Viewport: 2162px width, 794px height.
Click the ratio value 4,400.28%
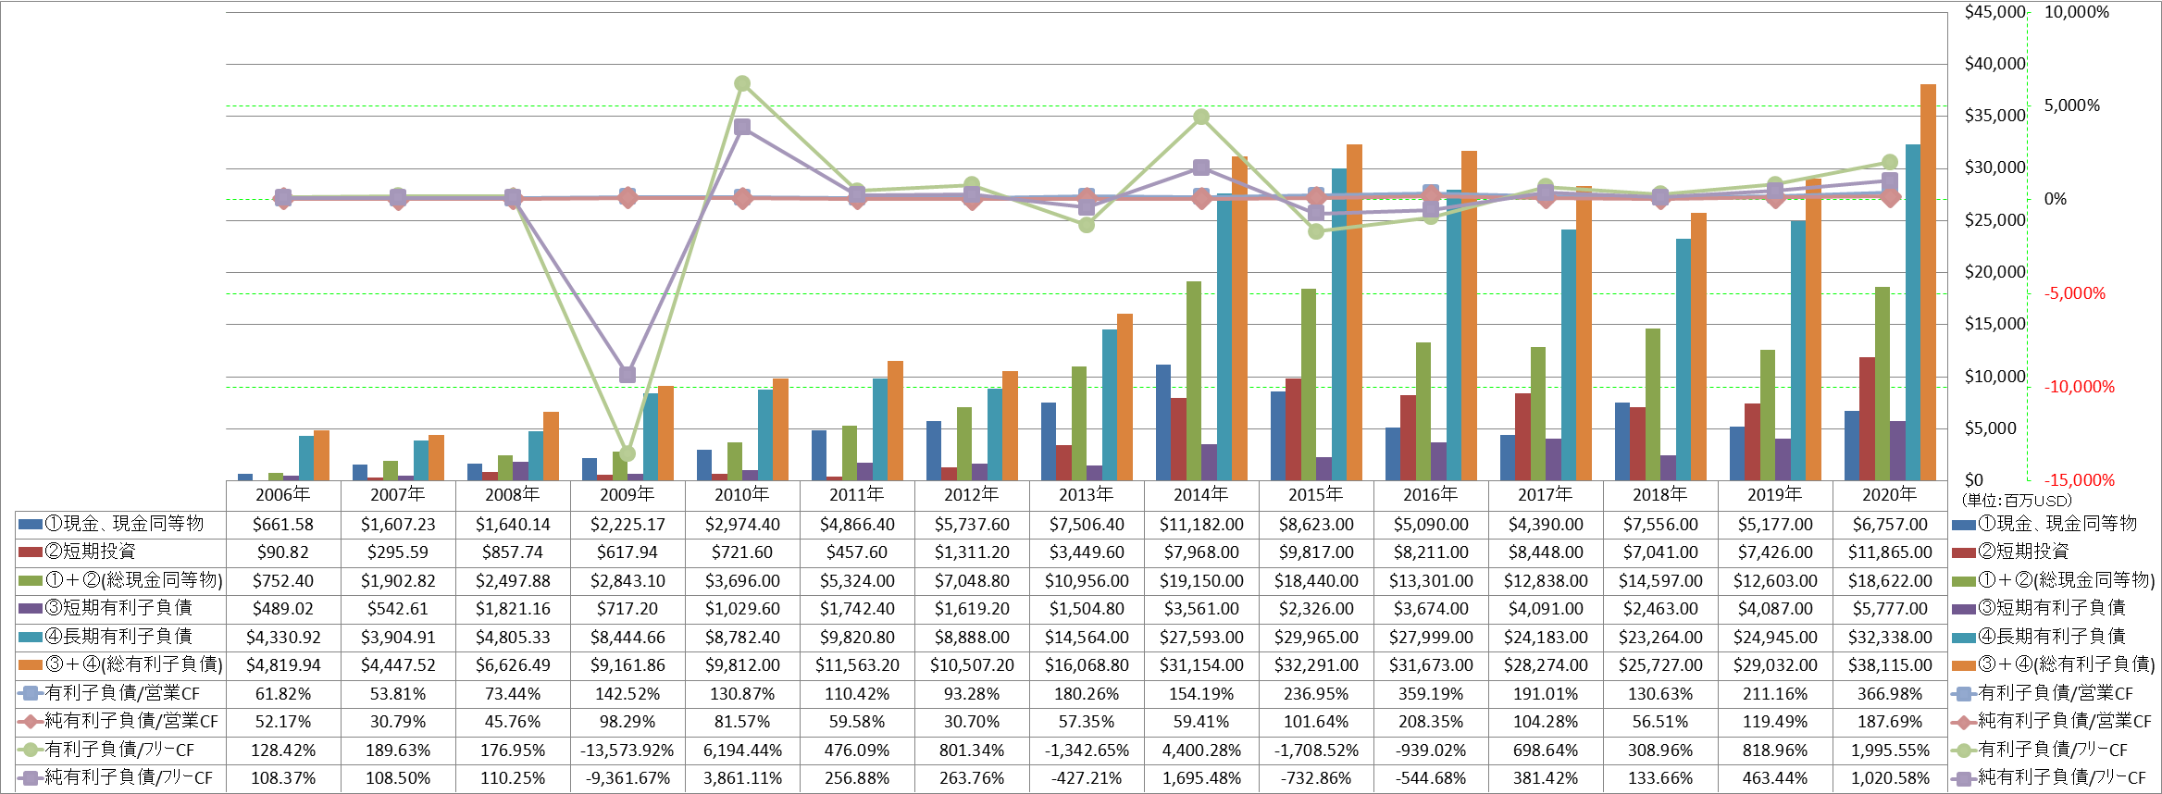(x=1201, y=751)
